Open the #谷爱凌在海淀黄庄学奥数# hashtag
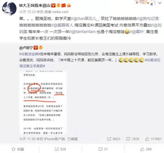 (90, 63)
